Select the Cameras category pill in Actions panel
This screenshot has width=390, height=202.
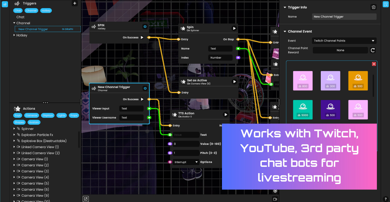[x=31, y=115]
